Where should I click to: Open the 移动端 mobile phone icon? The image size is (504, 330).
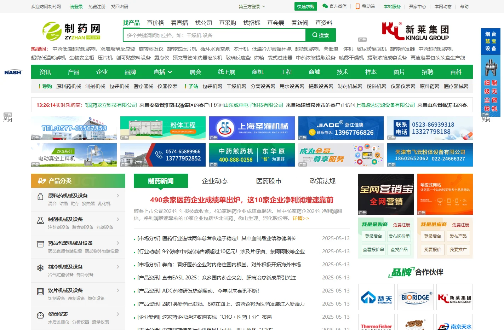(x=358, y=6)
